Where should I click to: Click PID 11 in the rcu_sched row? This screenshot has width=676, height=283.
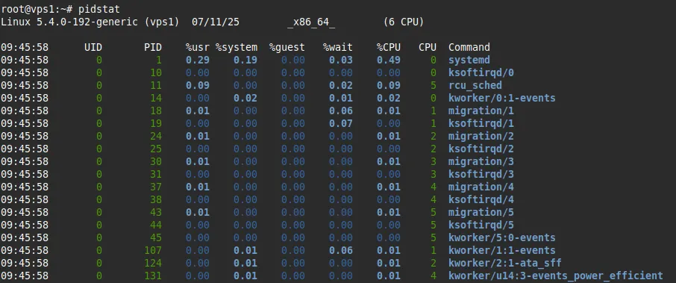[156, 85]
